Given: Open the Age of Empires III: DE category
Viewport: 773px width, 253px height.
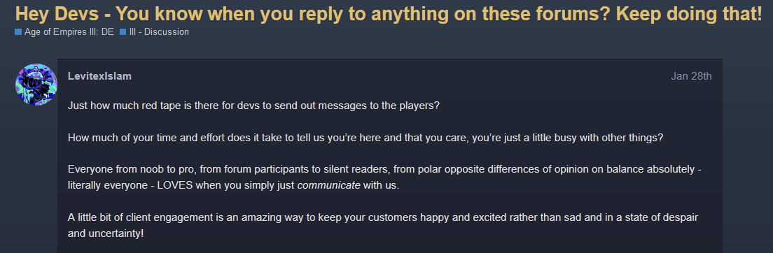Looking at the screenshot, I should click(69, 32).
